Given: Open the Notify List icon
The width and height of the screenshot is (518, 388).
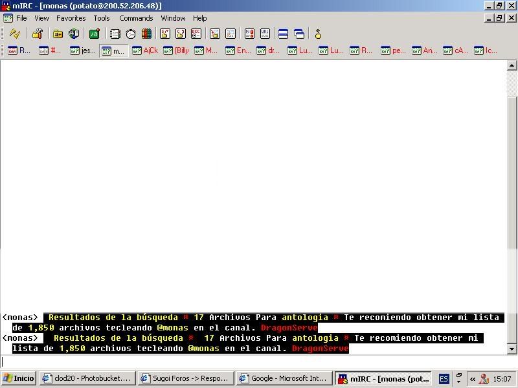Looking at the screenshot, I should 249,34.
